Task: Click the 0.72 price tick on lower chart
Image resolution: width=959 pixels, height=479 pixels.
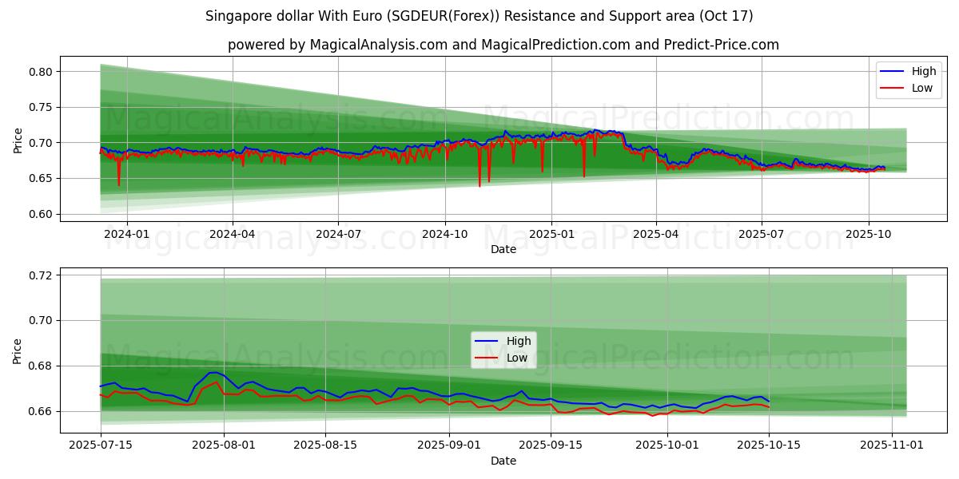Action: pyautogui.click(x=41, y=275)
